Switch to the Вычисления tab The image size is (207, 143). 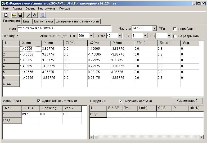pos(44,21)
